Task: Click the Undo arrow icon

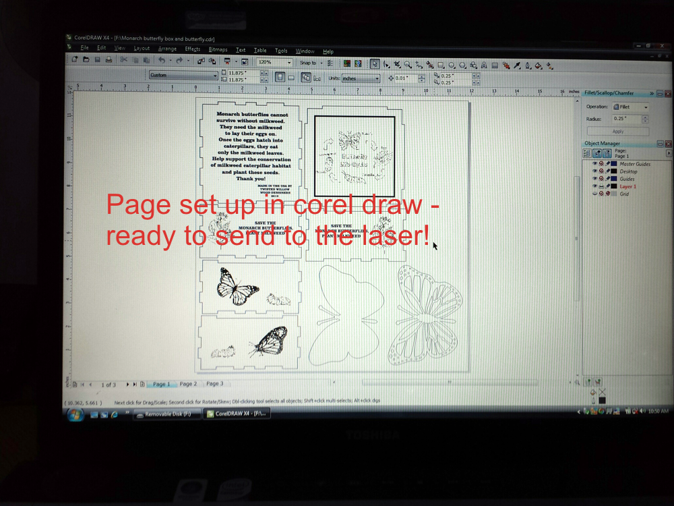Action: pyautogui.click(x=162, y=60)
